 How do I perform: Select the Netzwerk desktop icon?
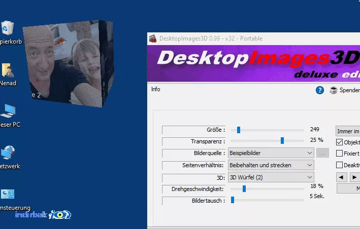pyautogui.click(x=8, y=152)
